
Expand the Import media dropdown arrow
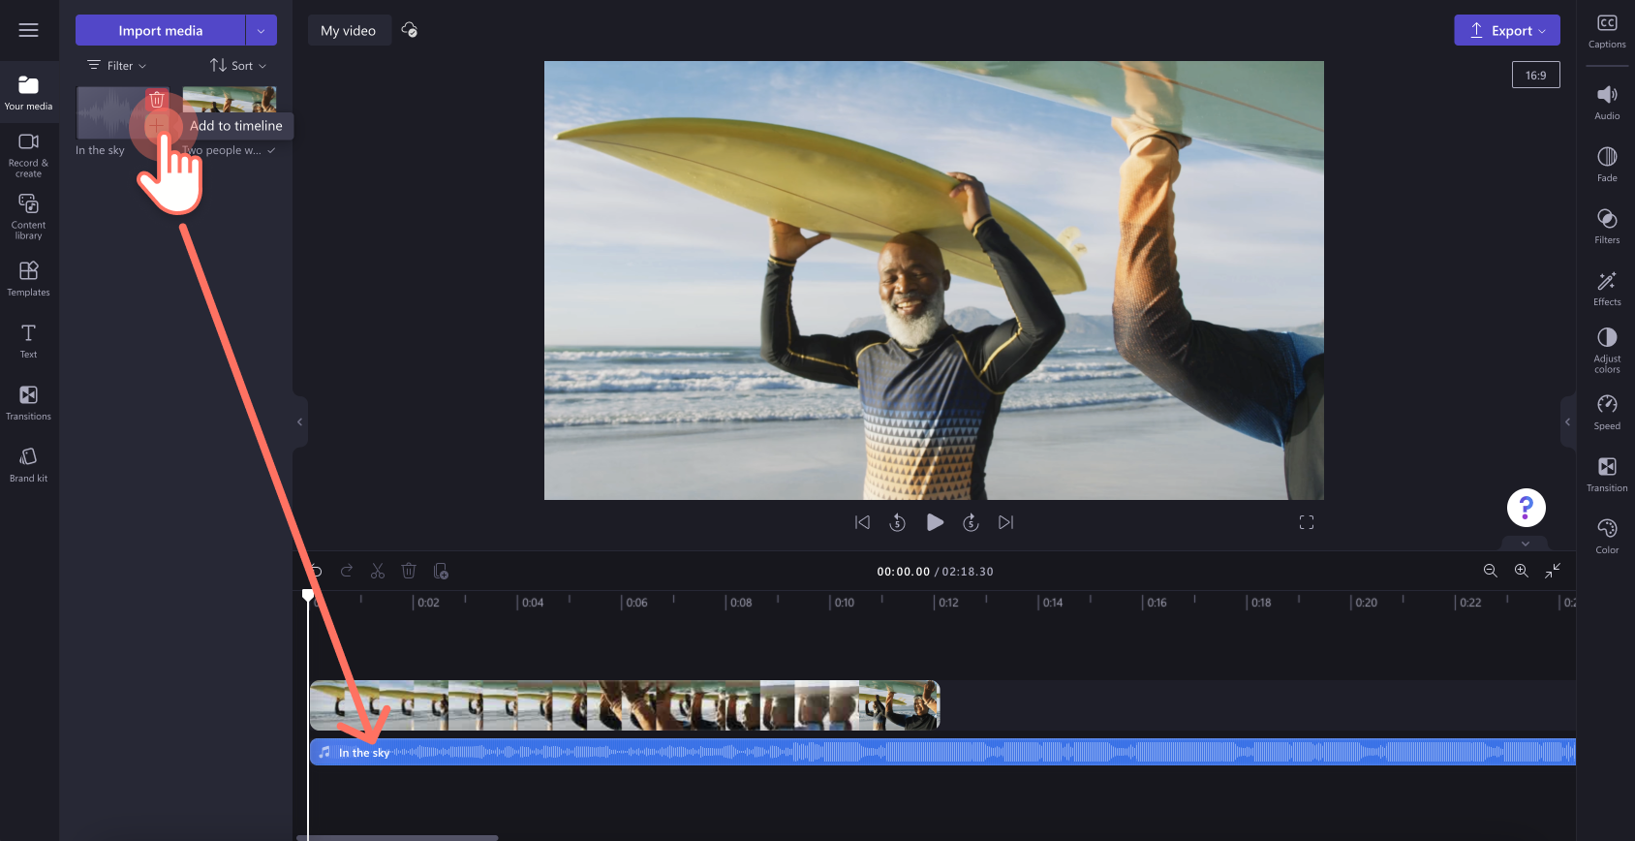261,30
